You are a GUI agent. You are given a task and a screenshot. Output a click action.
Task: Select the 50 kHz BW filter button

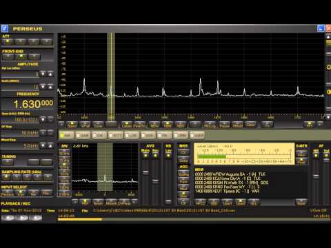(64, 152)
